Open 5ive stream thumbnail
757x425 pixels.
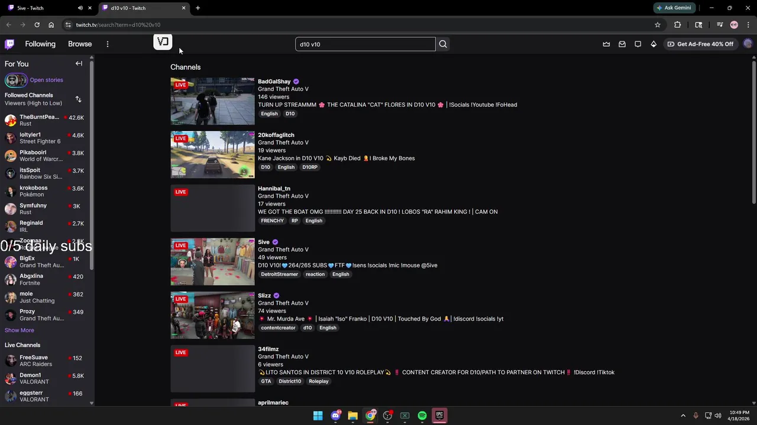point(212,262)
